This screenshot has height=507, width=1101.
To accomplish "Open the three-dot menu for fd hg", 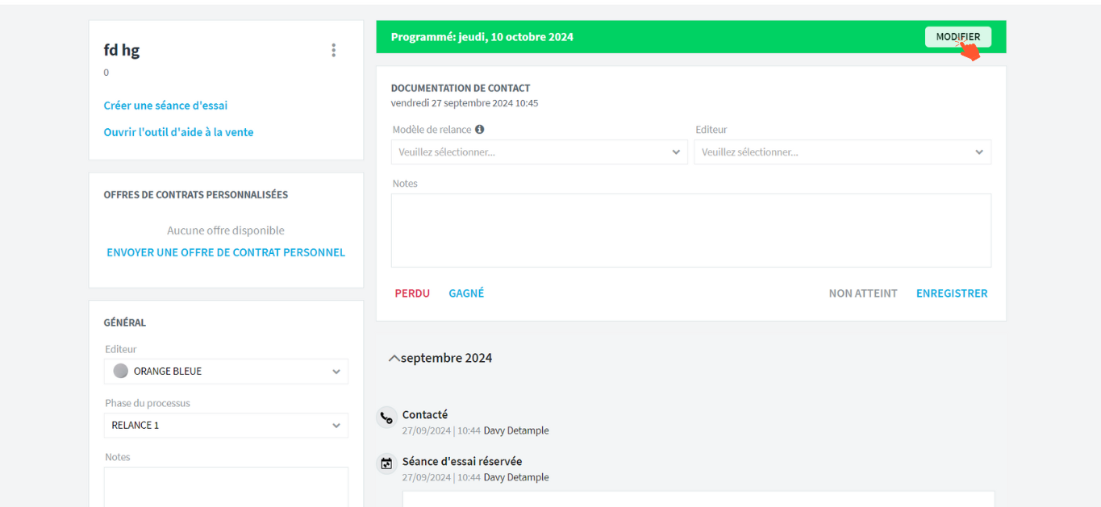I will click(334, 50).
